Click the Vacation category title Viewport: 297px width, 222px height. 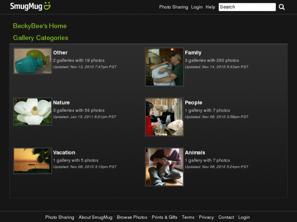(x=64, y=152)
